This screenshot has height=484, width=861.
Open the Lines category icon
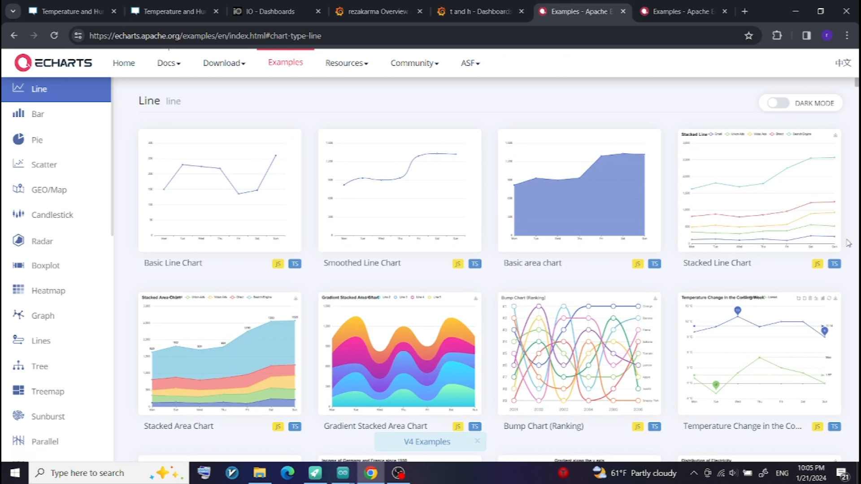click(x=18, y=340)
